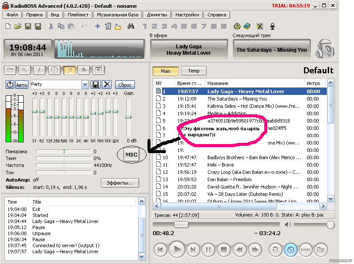
Task: Cut selected tracks with the scissors icon
Action: 51,26
